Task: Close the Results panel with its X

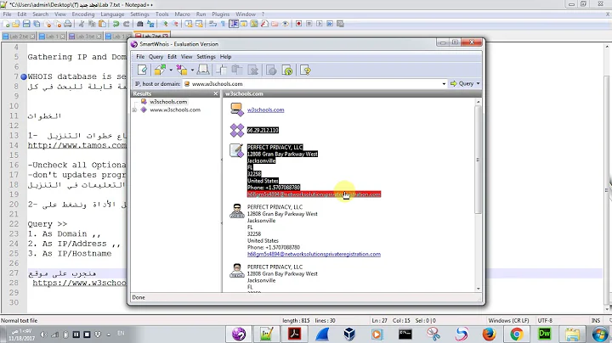Action: (x=215, y=93)
